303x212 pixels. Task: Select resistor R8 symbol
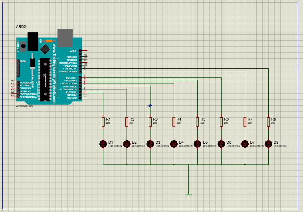[268, 122]
